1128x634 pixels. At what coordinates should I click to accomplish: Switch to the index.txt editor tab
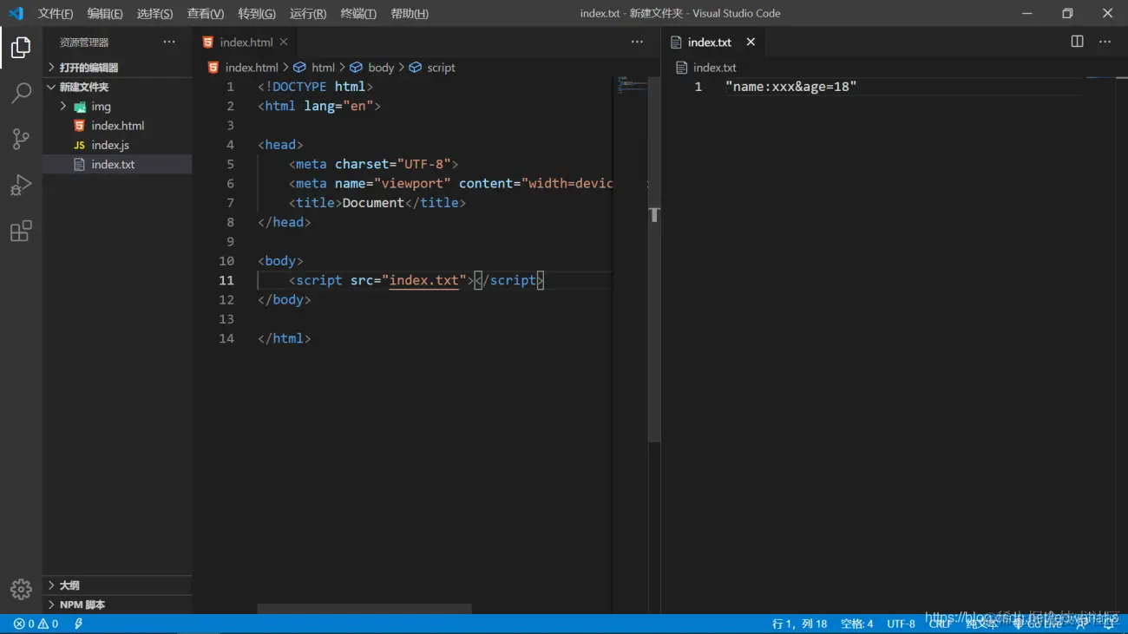713,42
